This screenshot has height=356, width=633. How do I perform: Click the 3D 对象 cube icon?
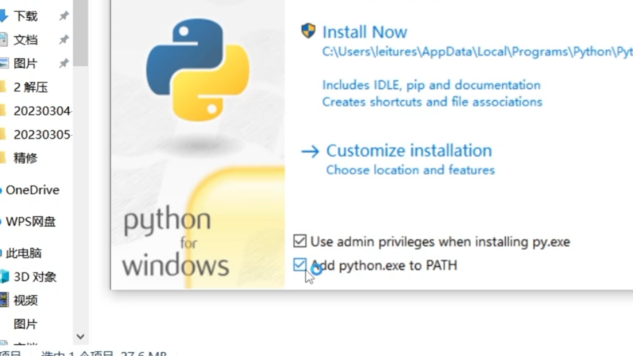click(4, 276)
